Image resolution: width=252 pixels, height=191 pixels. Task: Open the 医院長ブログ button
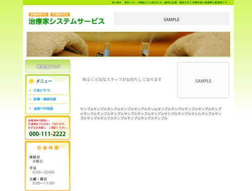[48, 66]
